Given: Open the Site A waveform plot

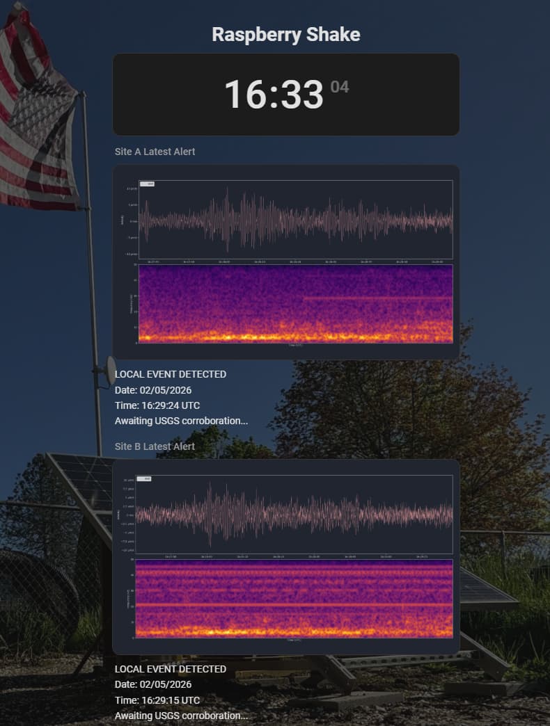Looking at the screenshot, I should point(296,220).
